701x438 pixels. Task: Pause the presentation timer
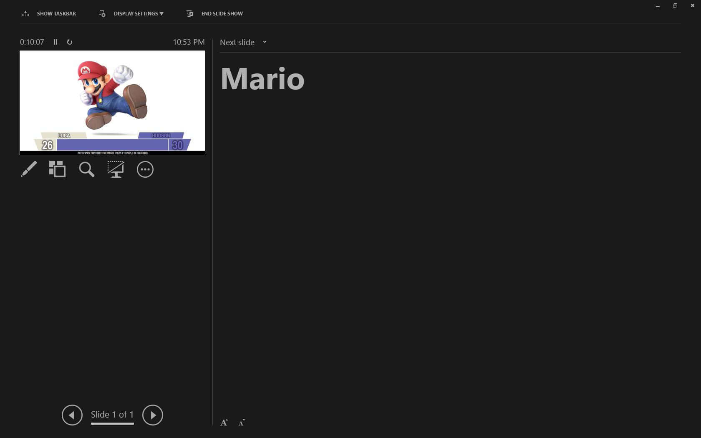(x=55, y=42)
